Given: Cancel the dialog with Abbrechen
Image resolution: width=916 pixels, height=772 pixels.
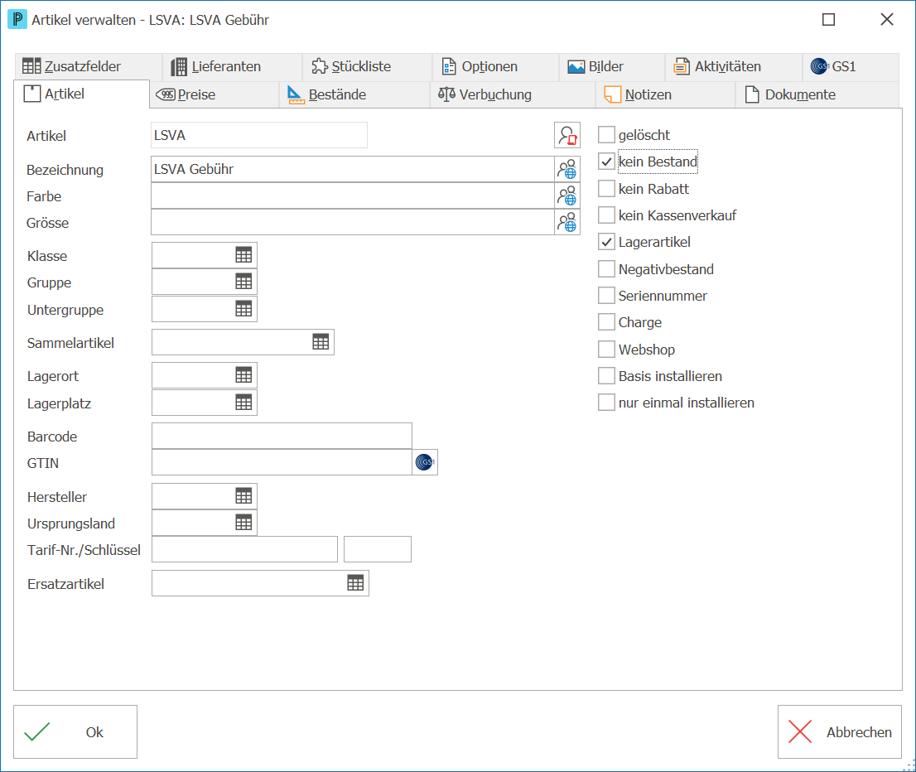Looking at the screenshot, I should tap(840, 731).
